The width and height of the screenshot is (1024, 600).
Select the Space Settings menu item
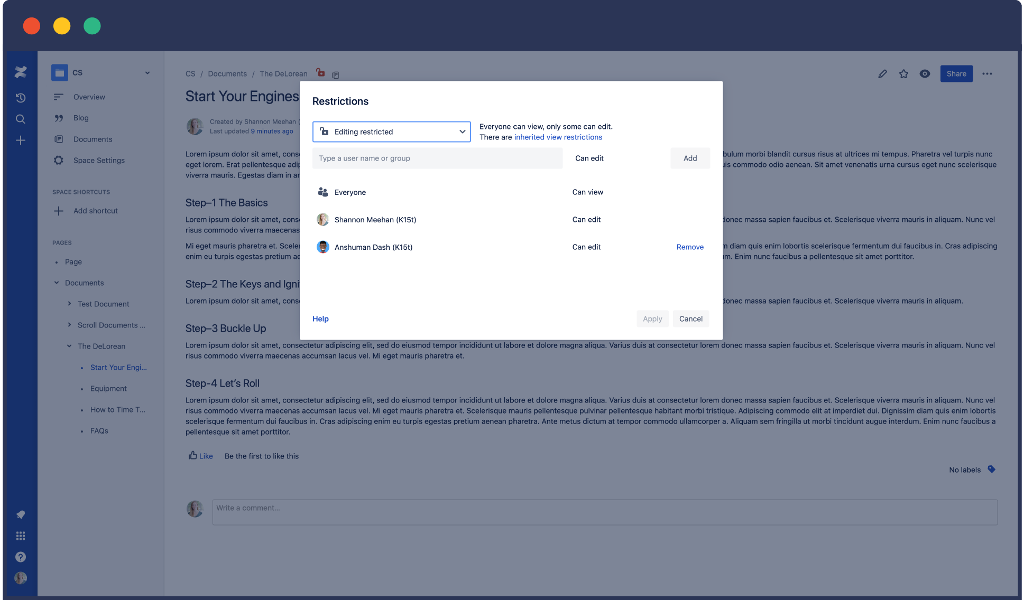click(x=99, y=160)
